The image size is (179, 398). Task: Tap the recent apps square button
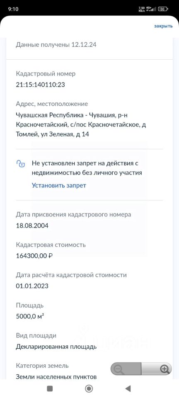(x=50, y=388)
